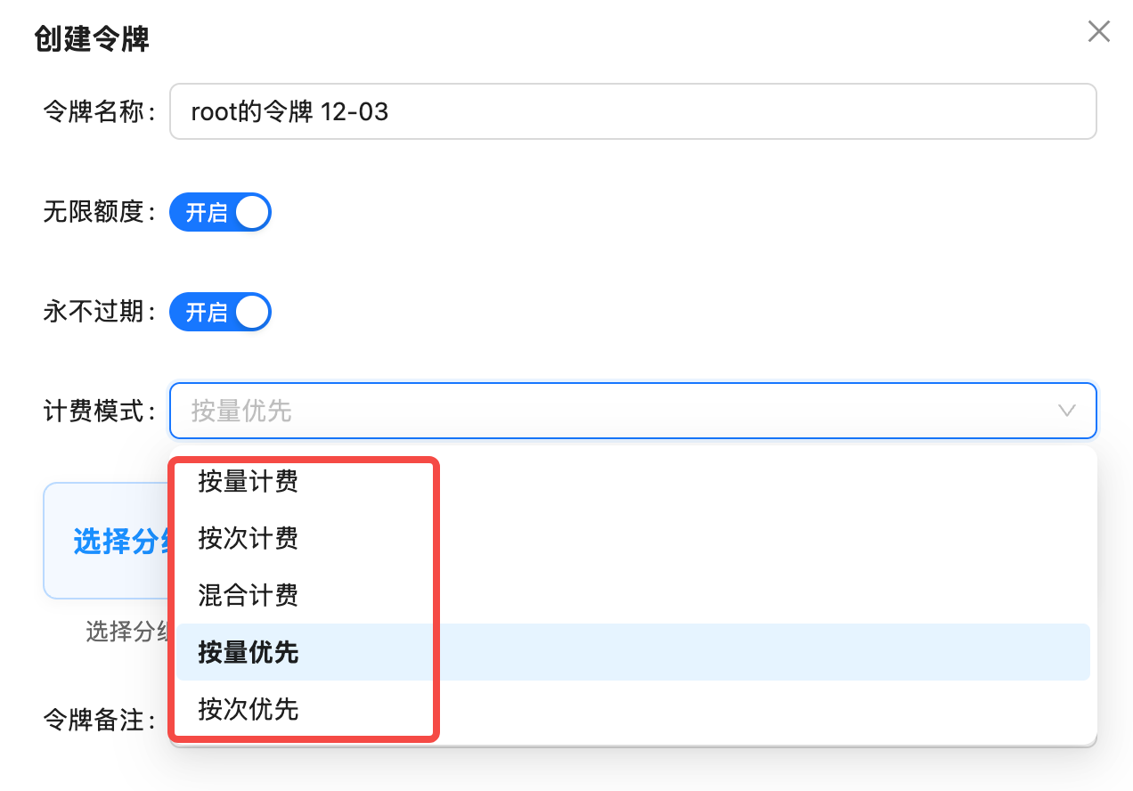Click the dropdown arrow next to 按量优先
1133x791 pixels.
1067,411
